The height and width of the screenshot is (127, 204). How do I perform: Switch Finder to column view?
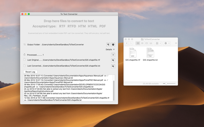[x=147, y=43]
